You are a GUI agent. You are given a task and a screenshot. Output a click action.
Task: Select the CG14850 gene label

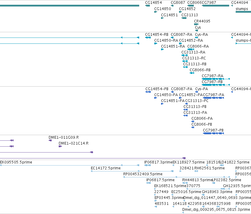pos(163,9)
